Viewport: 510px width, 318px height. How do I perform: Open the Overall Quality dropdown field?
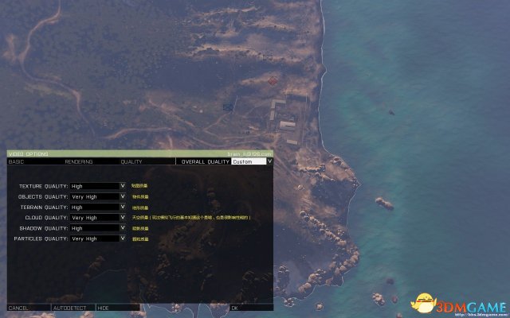point(249,161)
